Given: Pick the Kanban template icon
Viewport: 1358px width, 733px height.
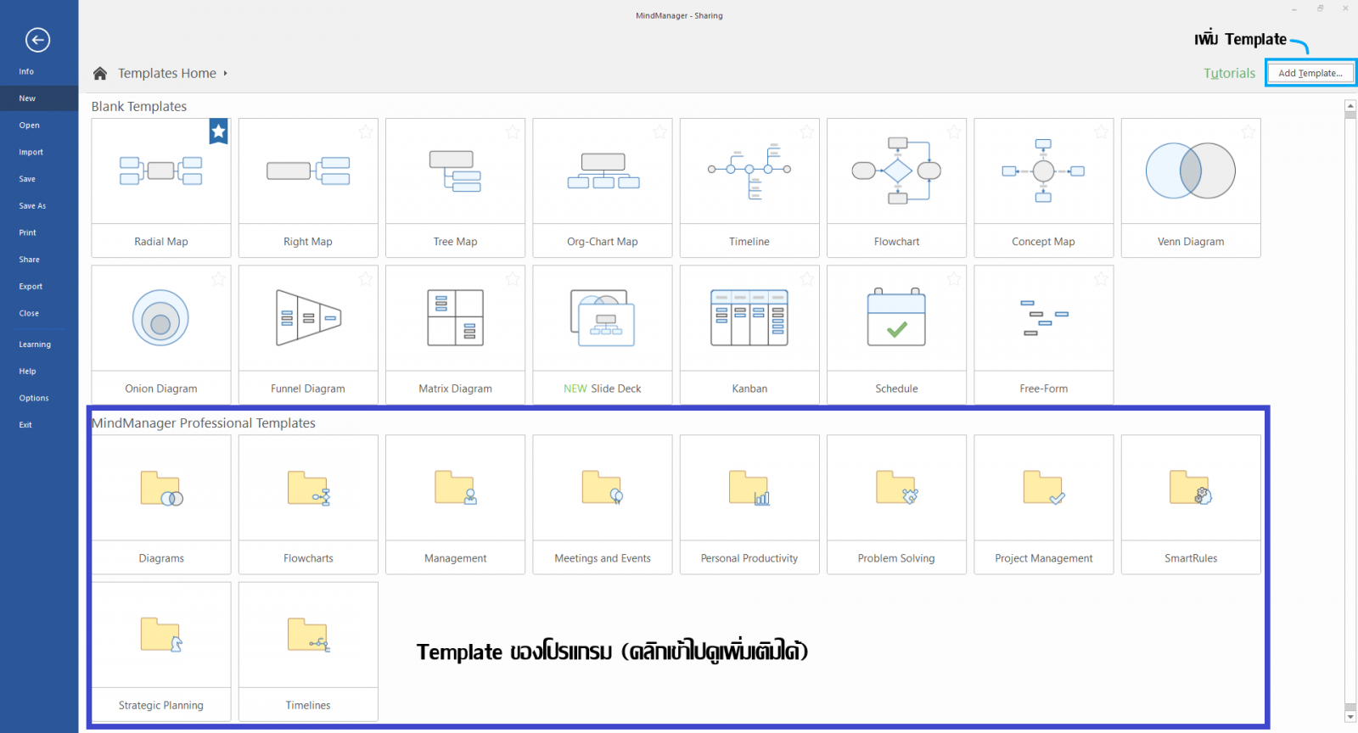Looking at the screenshot, I should pos(749,318).
